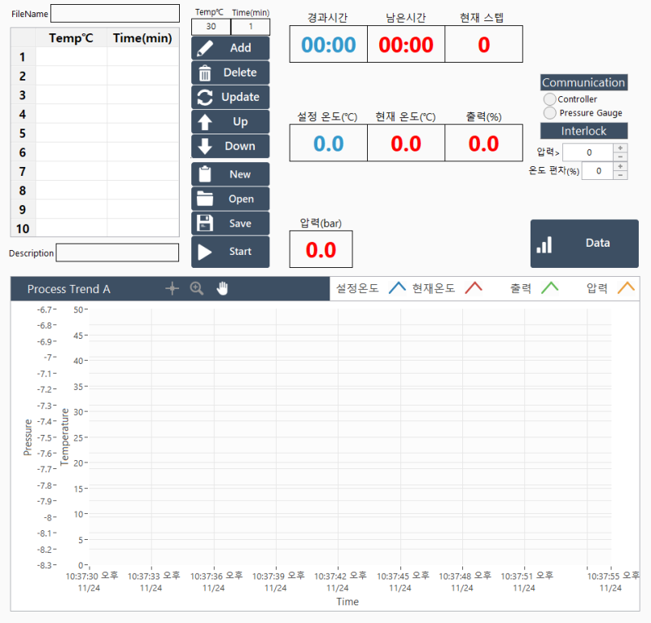Toggle the Pressure Gauge communication indicator

click(x=550, y=112)
